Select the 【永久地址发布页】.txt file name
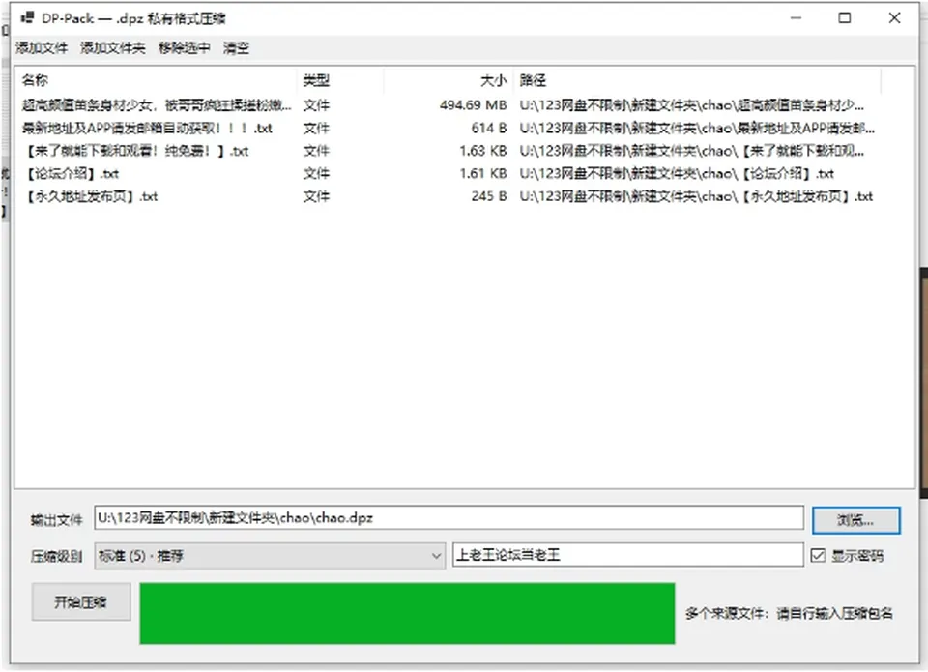Viewport: 928px width, 672px height. [90, 196]
